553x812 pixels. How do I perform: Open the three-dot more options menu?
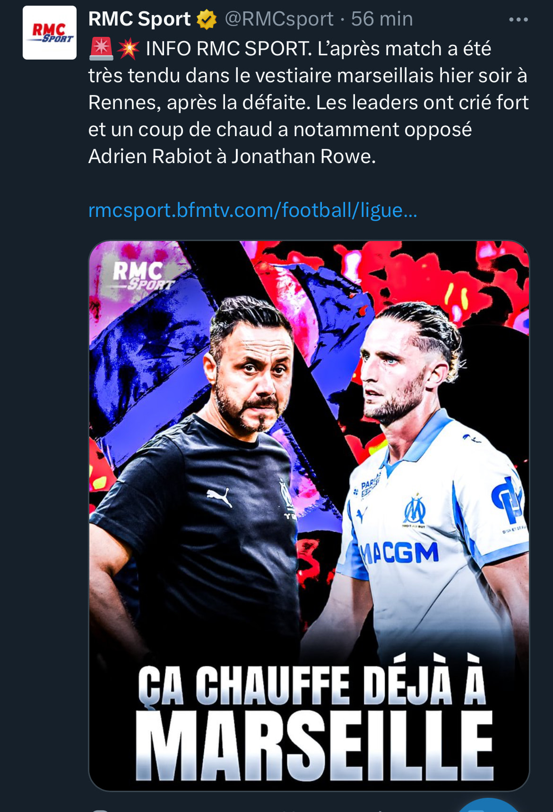click(518, 19)
